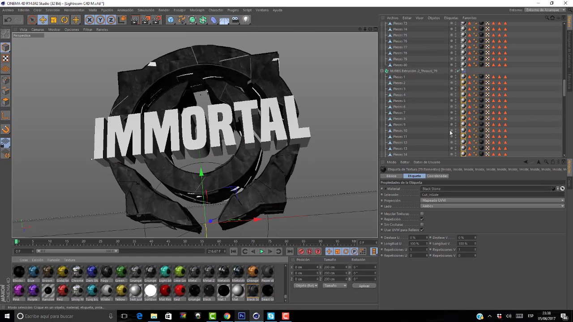Viewport: 573px width, 322px height.
Task: Click Render Active View icon
Action: pos(135,20)
